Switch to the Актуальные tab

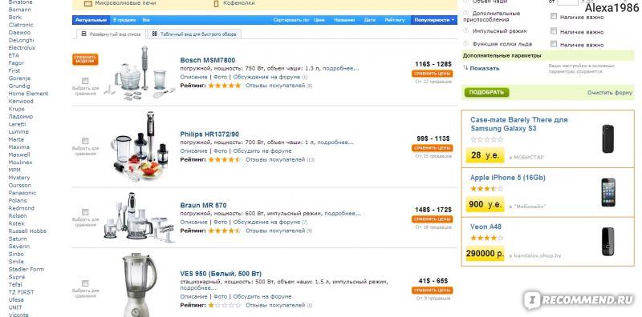pyautogui.click(x=91, y=19)
